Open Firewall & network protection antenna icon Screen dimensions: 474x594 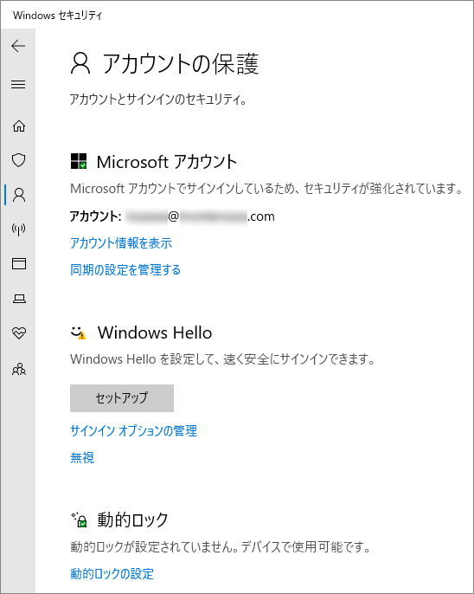point(18,229)
